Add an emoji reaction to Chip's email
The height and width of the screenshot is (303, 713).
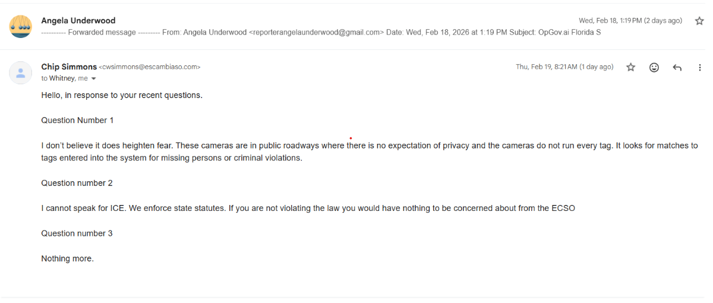click(654, 67)
